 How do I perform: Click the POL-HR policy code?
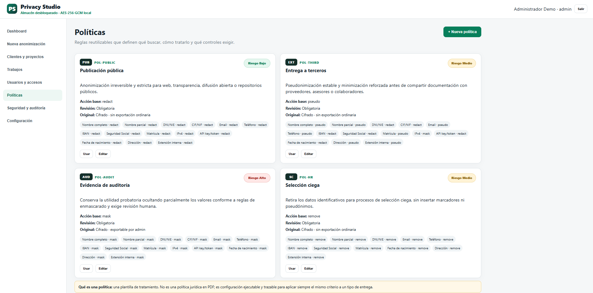pos(306,177)
